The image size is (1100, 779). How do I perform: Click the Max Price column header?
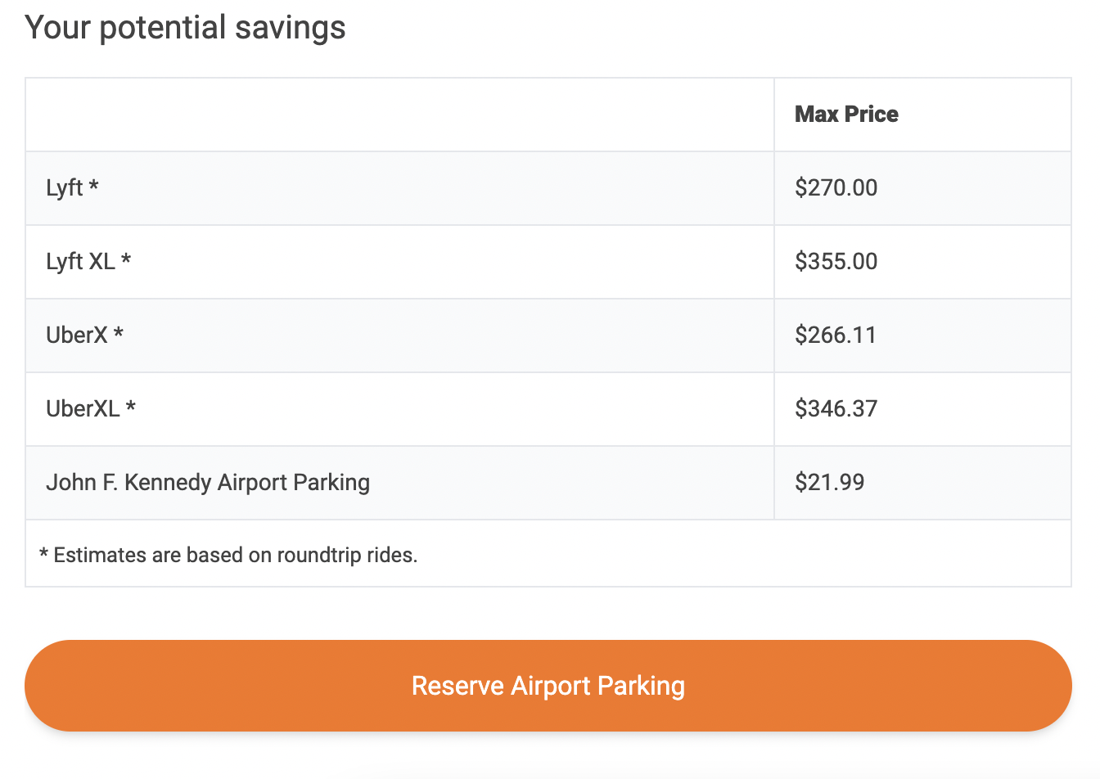pyautogui.click(x=846, y=115)
